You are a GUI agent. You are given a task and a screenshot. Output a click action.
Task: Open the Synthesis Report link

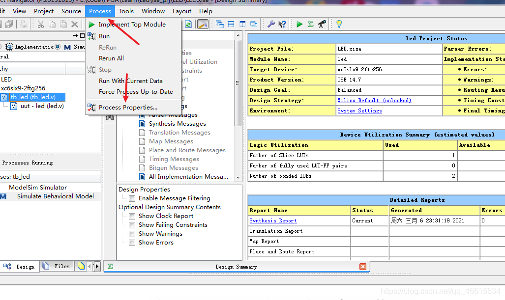coord(273,220)
